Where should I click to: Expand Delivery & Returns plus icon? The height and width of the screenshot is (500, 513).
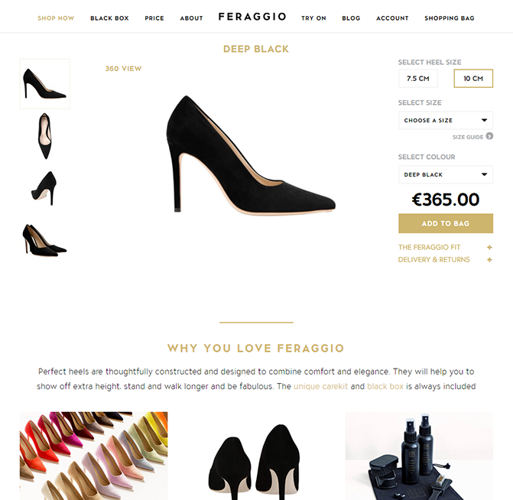click(x=489, y=260)
